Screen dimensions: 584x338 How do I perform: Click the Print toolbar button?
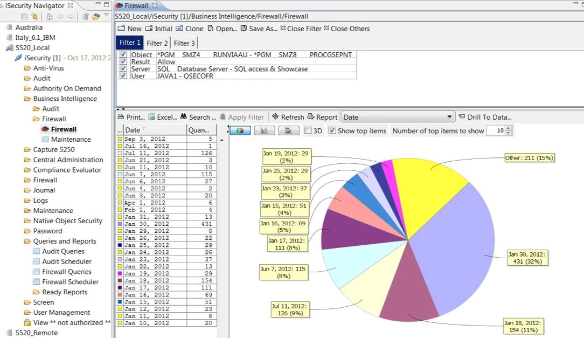click(131, 117)
